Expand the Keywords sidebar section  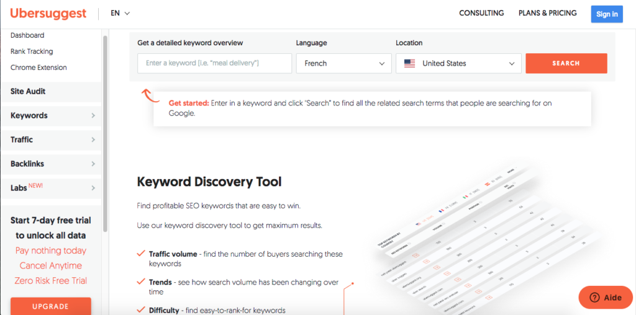[x=51, y=116]
